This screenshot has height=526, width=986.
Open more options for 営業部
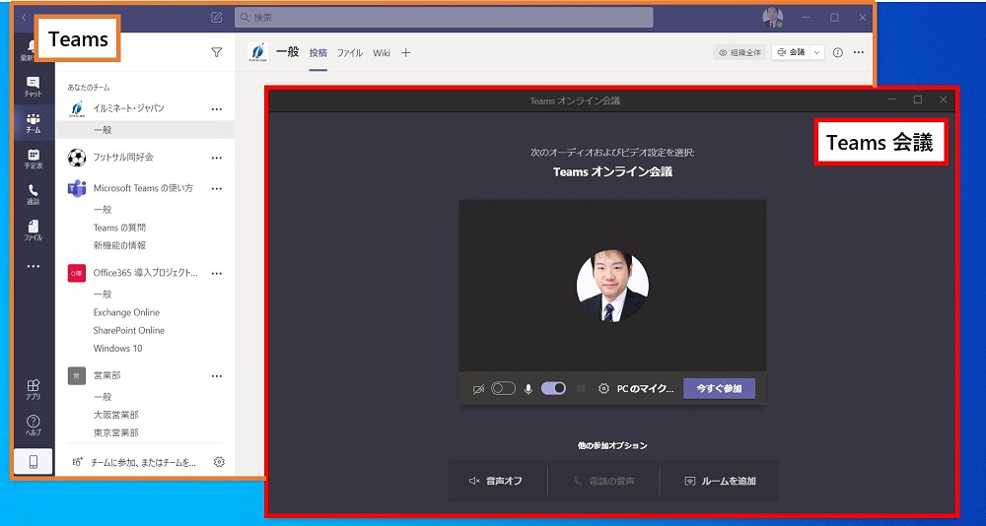(x=217, y=376)
